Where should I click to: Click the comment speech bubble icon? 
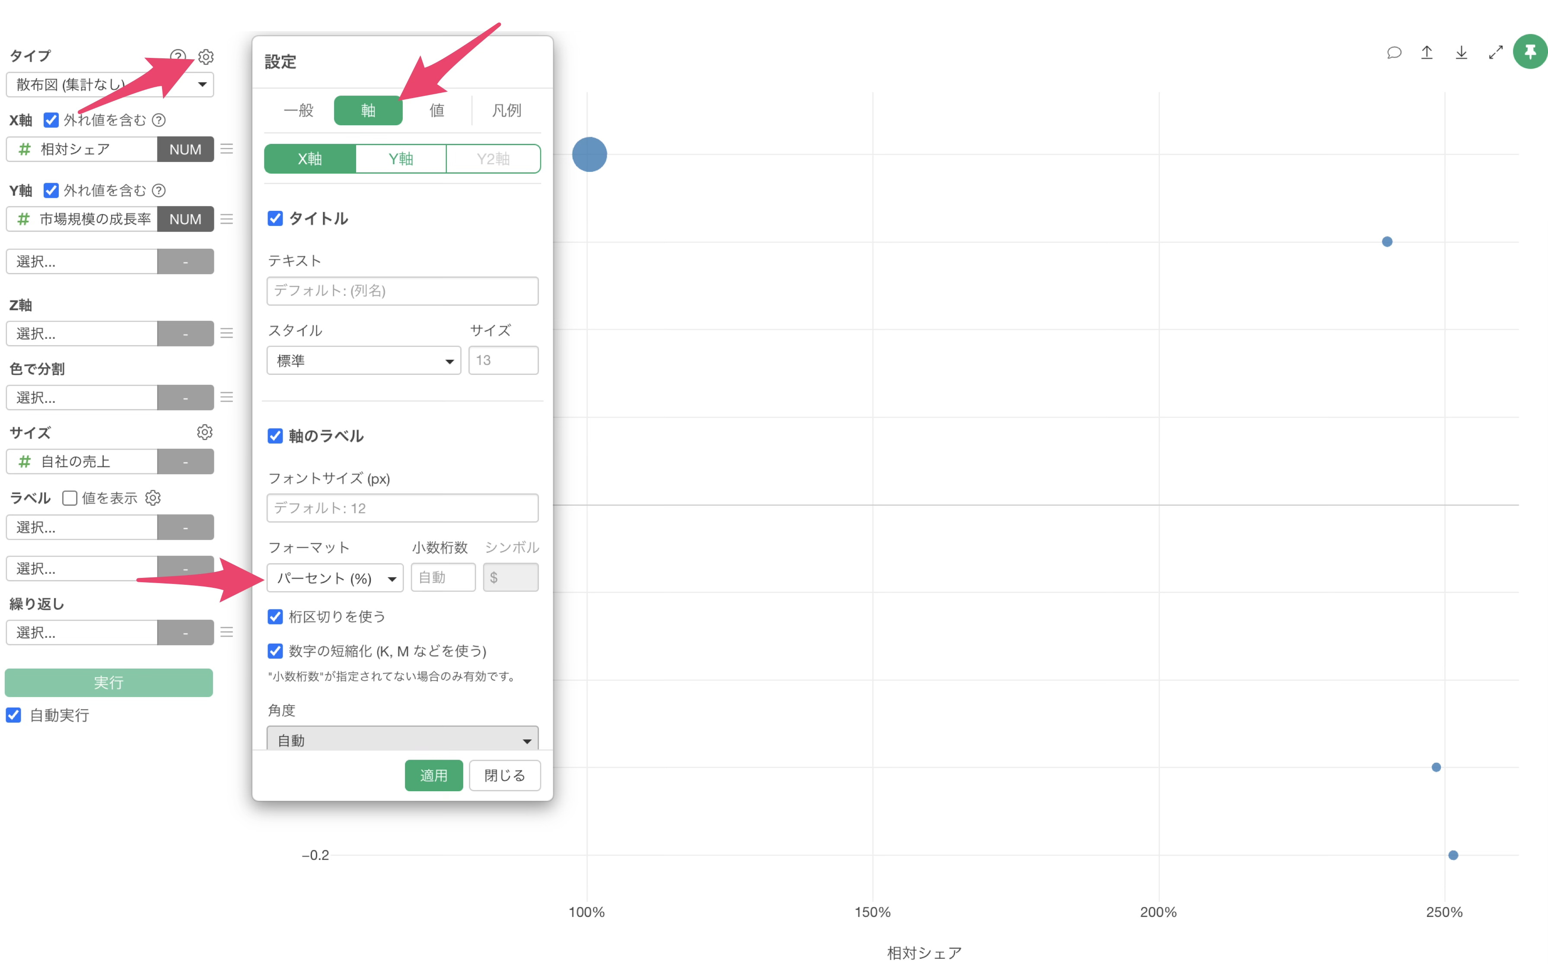tap(1394, 52)
